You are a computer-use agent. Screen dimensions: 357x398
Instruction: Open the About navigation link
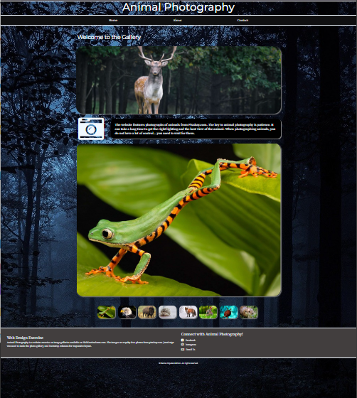[x=177, y=21]
